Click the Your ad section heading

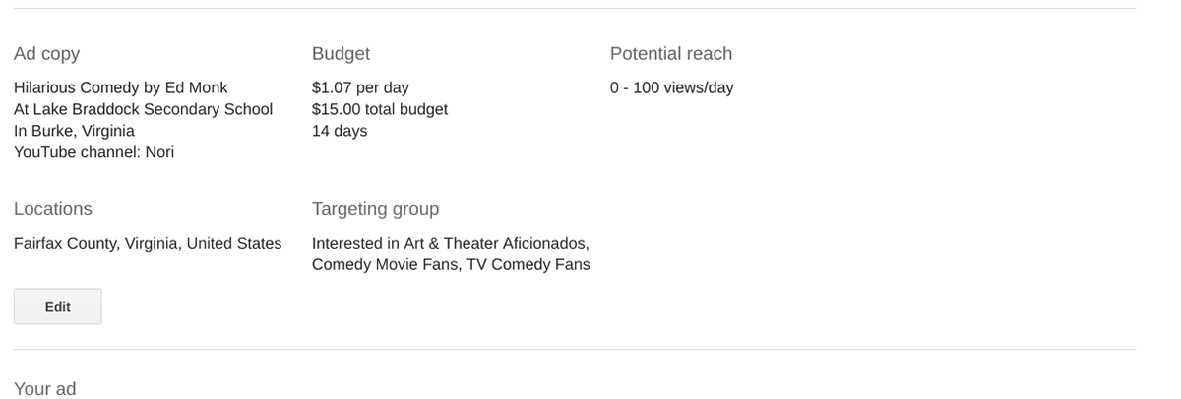44,389
